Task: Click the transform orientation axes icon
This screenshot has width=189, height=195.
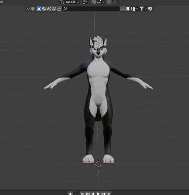Action: tap(62, 2)
